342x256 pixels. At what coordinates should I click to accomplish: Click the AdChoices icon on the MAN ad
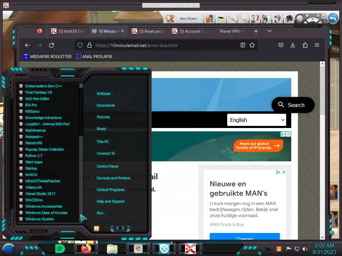[278, 172]
